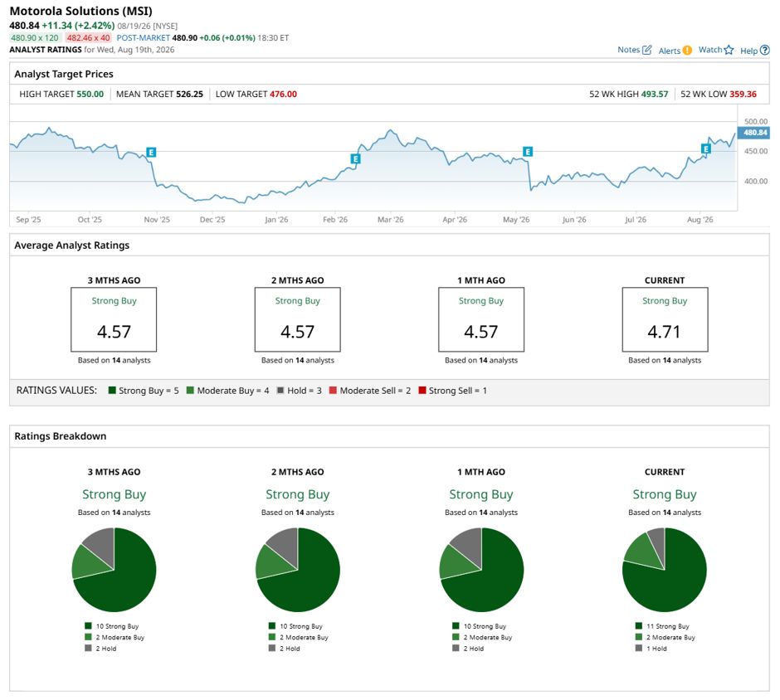
Task: Click the Strong Buy = 5 legend swatch
Action: (112, 391)
